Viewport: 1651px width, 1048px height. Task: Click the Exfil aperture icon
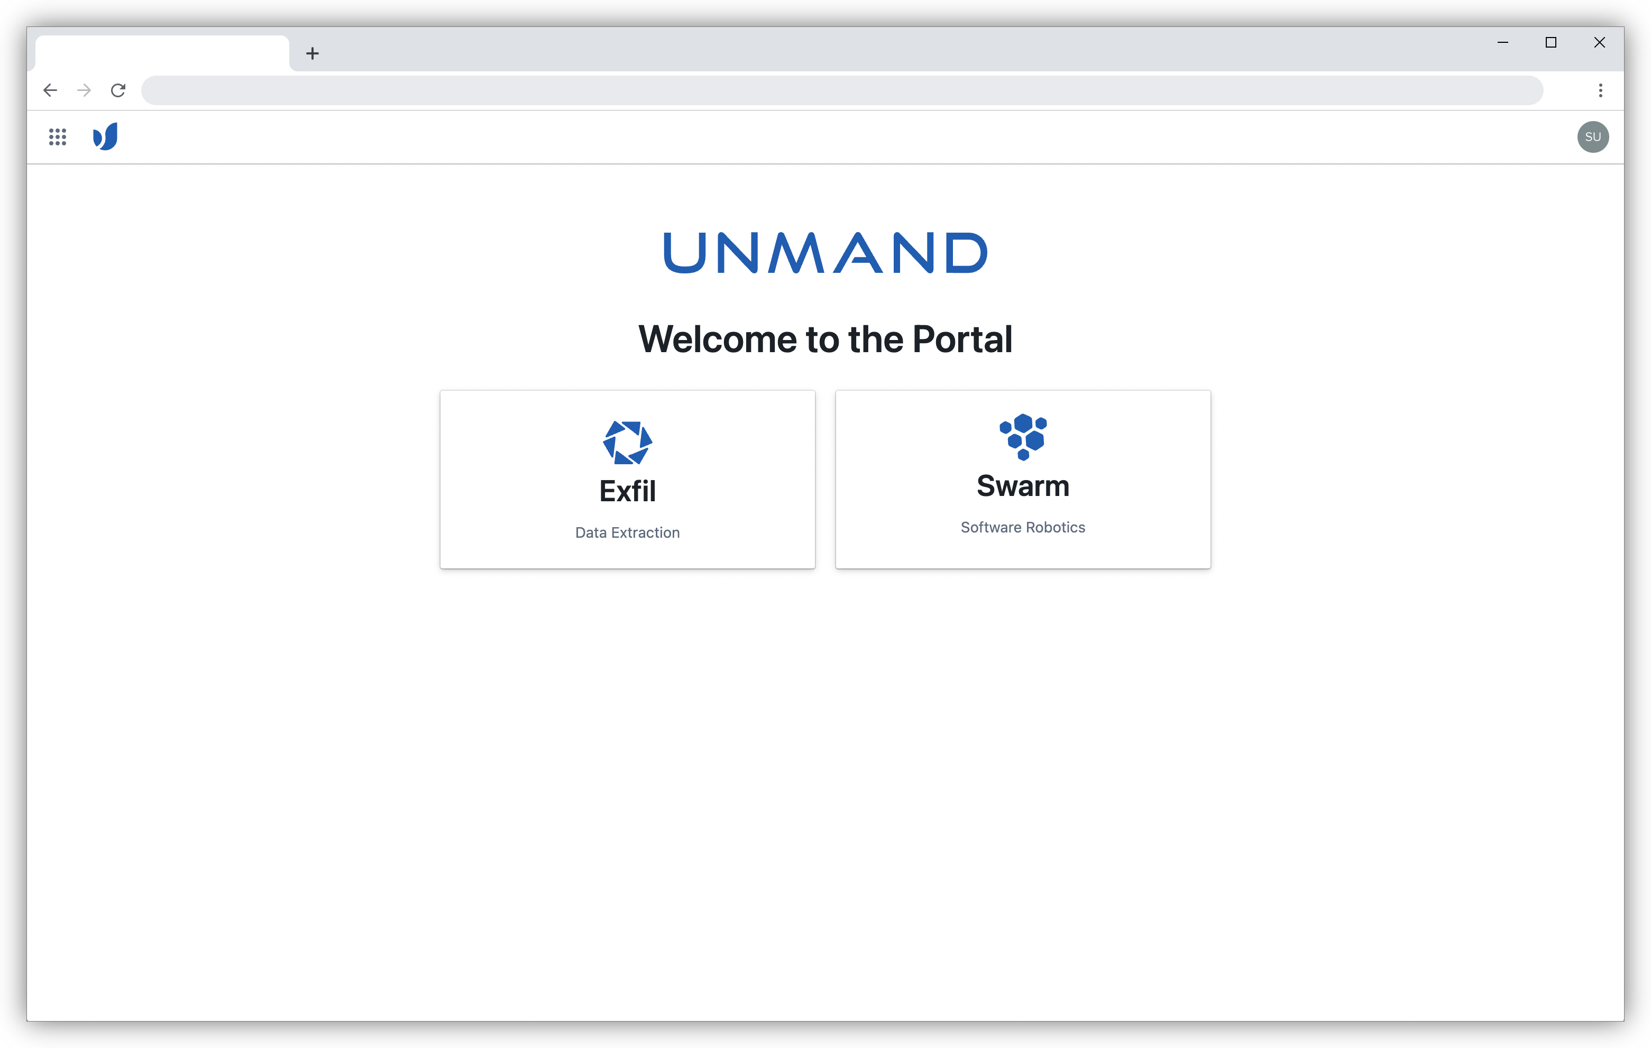[x=627, y=442]
